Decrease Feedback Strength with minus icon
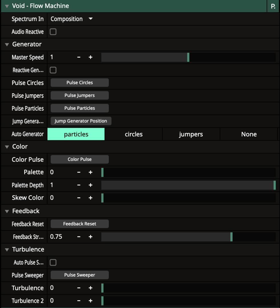The image size is (280, 308). 79,237
